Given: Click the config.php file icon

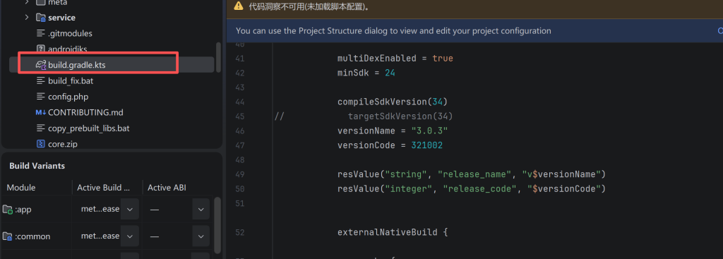Looking at the screenshot, I should pyautogui.click(x=40, y=97).
